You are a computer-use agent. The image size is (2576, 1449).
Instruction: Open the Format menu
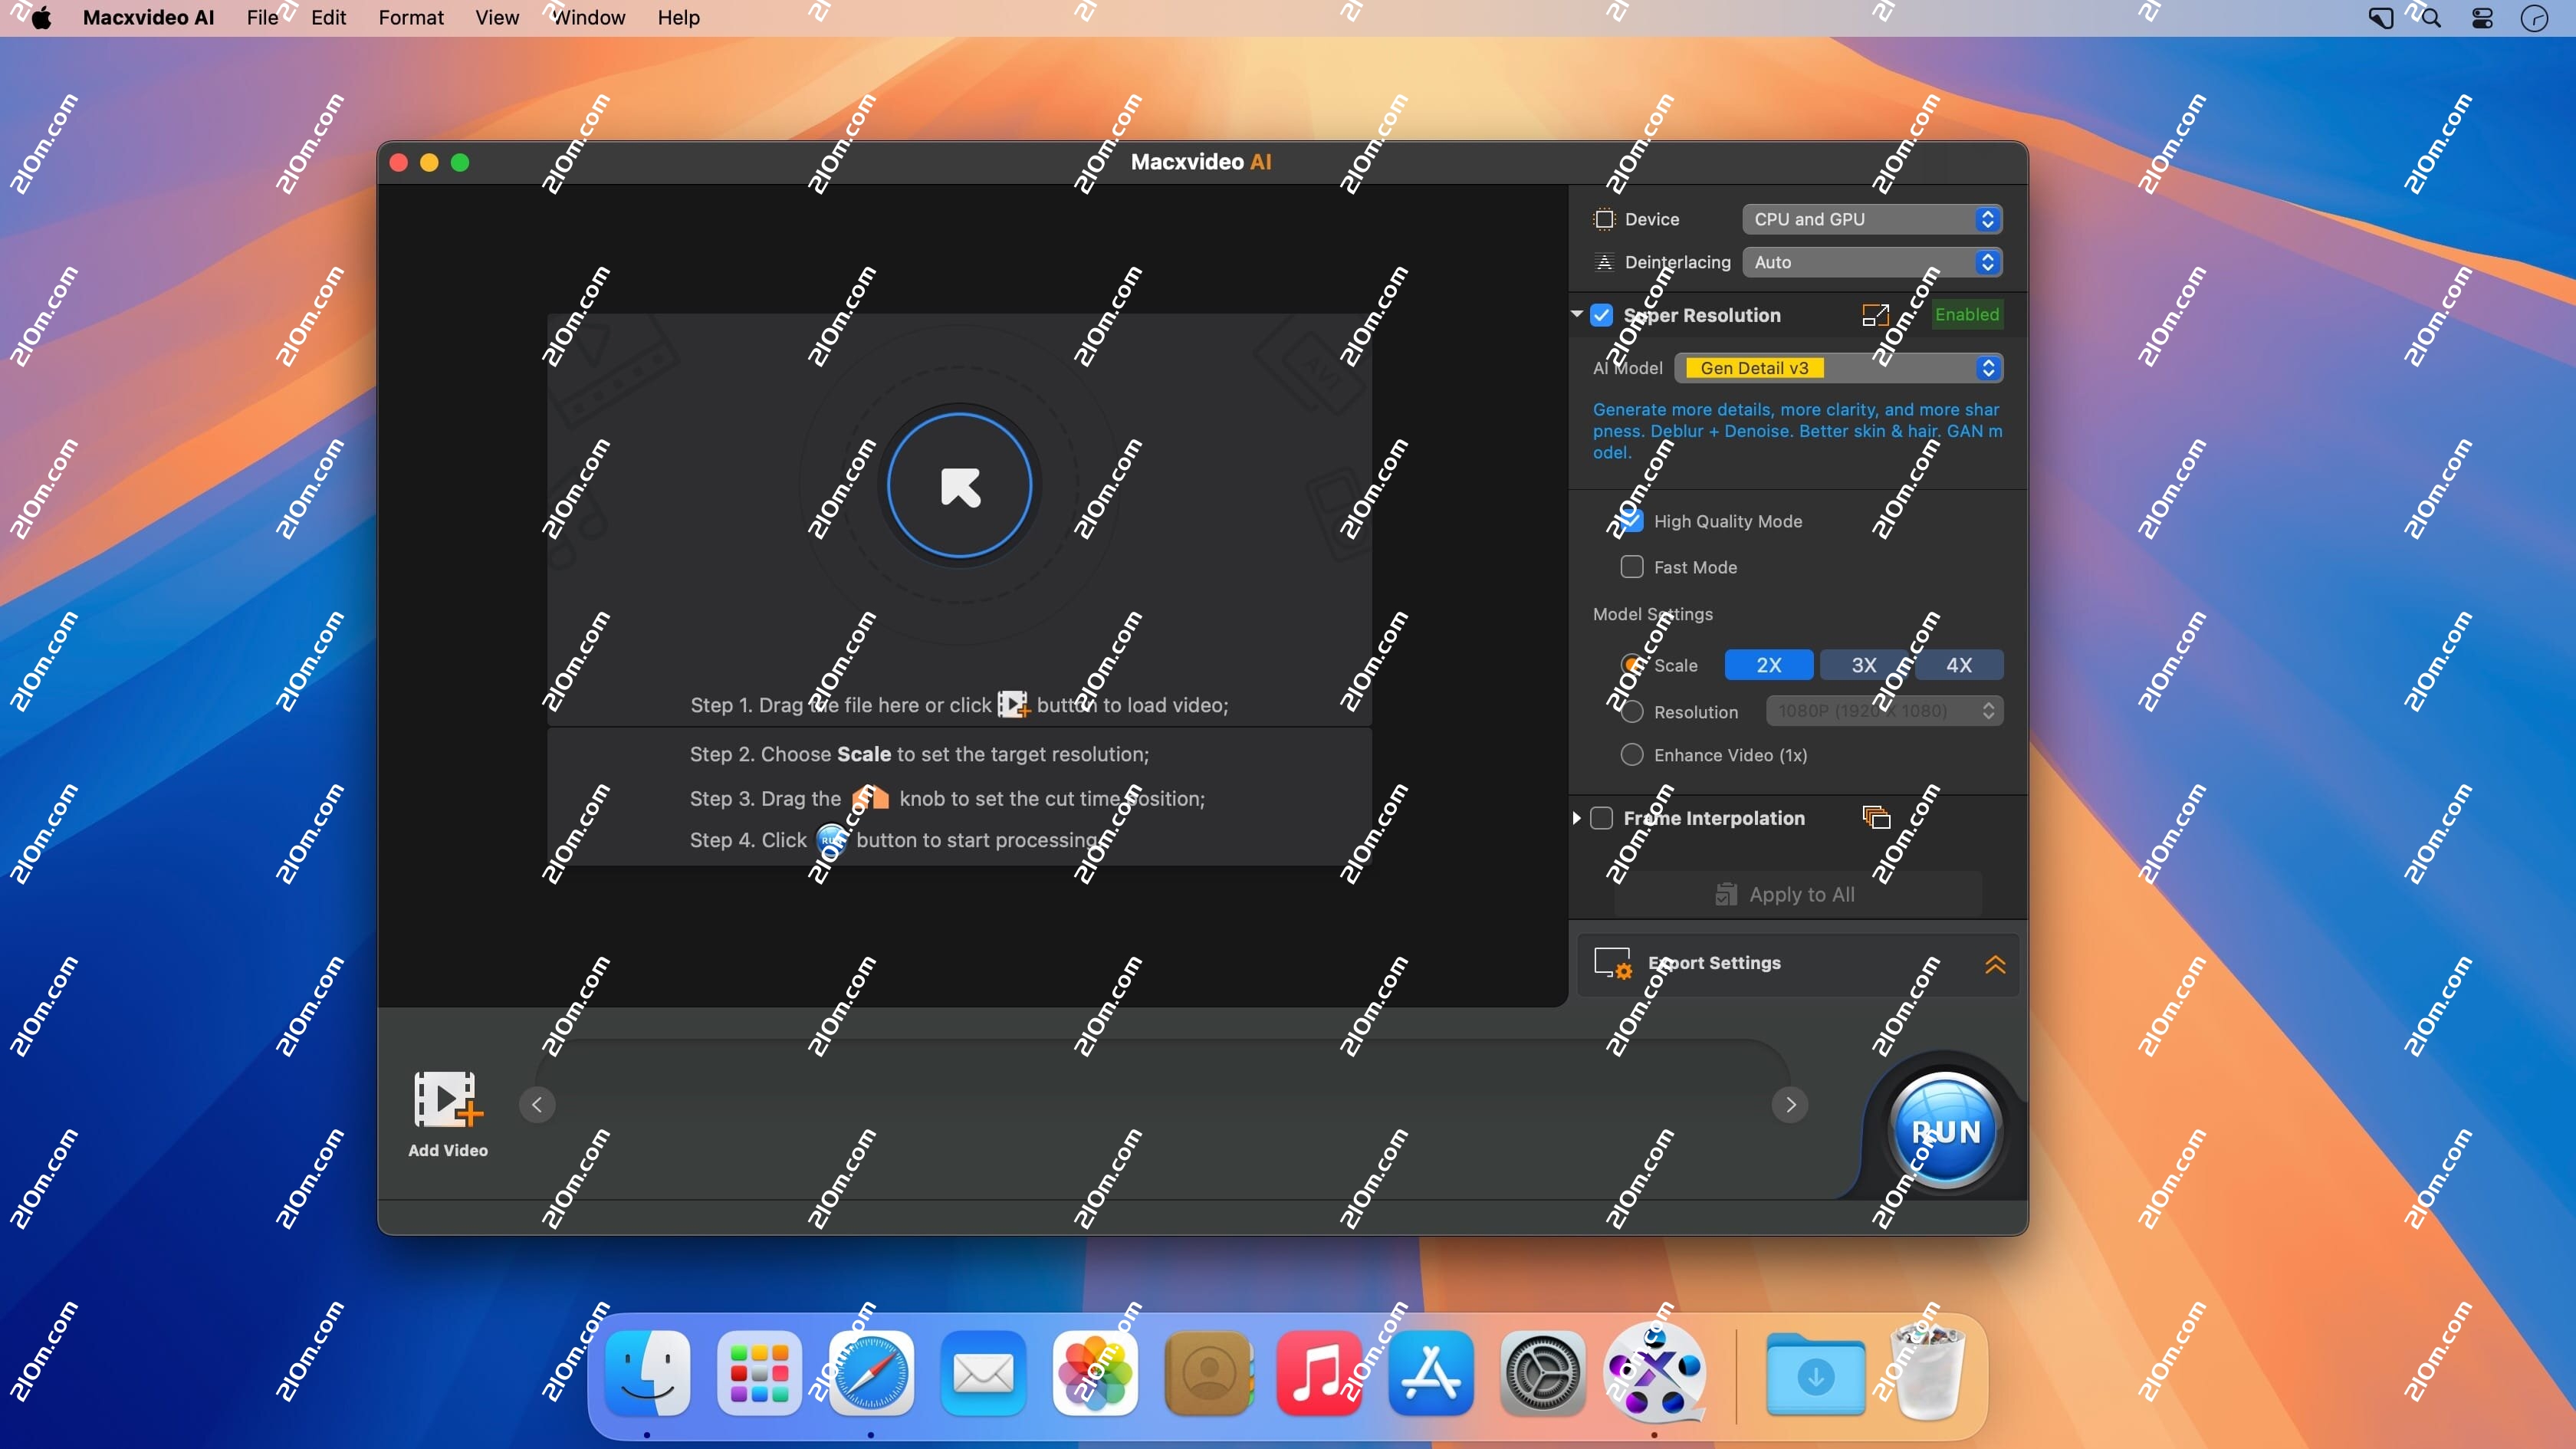[x=410, y=17]
